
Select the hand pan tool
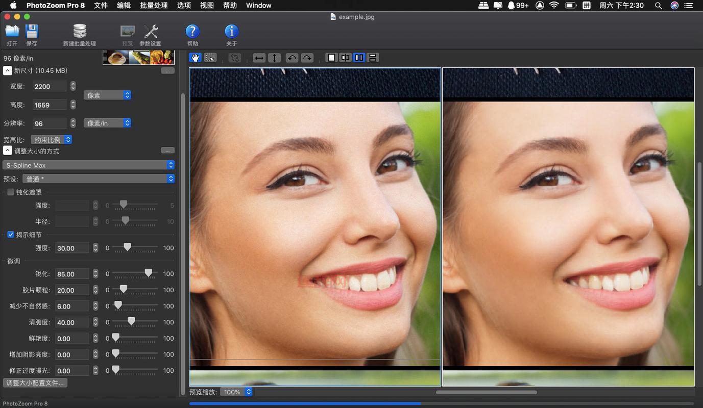tap(195, 58)
